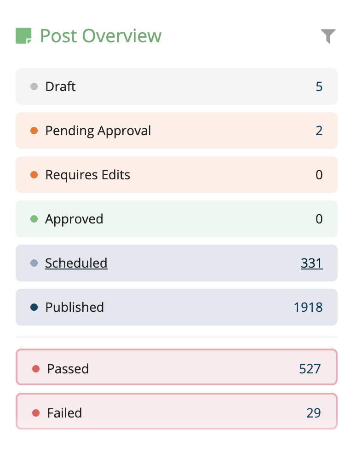This screenshot has width=356, height=458.
Task: Open the Published posts row
Action: tap(176, 307)
